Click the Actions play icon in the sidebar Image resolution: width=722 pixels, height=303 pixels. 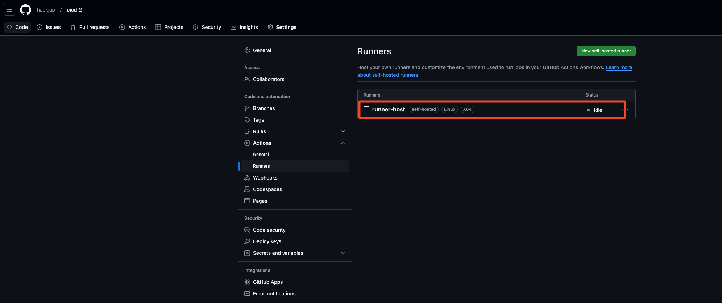click(247, 143)
